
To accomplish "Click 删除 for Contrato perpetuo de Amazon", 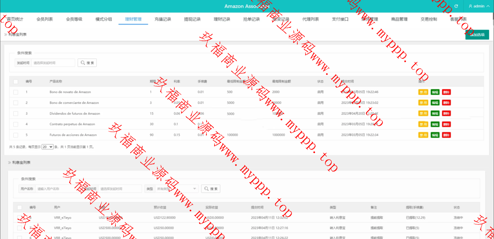I will 446,124.
